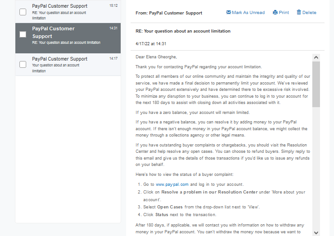Open the www.paypal.com hyperlink
The height and width of the screenshot is (236, 334).
tap(172, 184)
